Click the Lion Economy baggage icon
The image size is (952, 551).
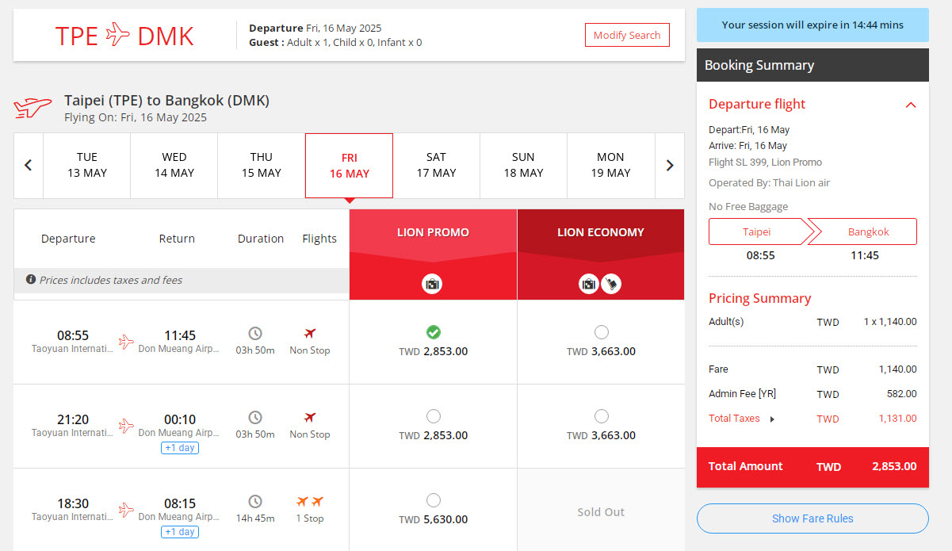(589, 283)
